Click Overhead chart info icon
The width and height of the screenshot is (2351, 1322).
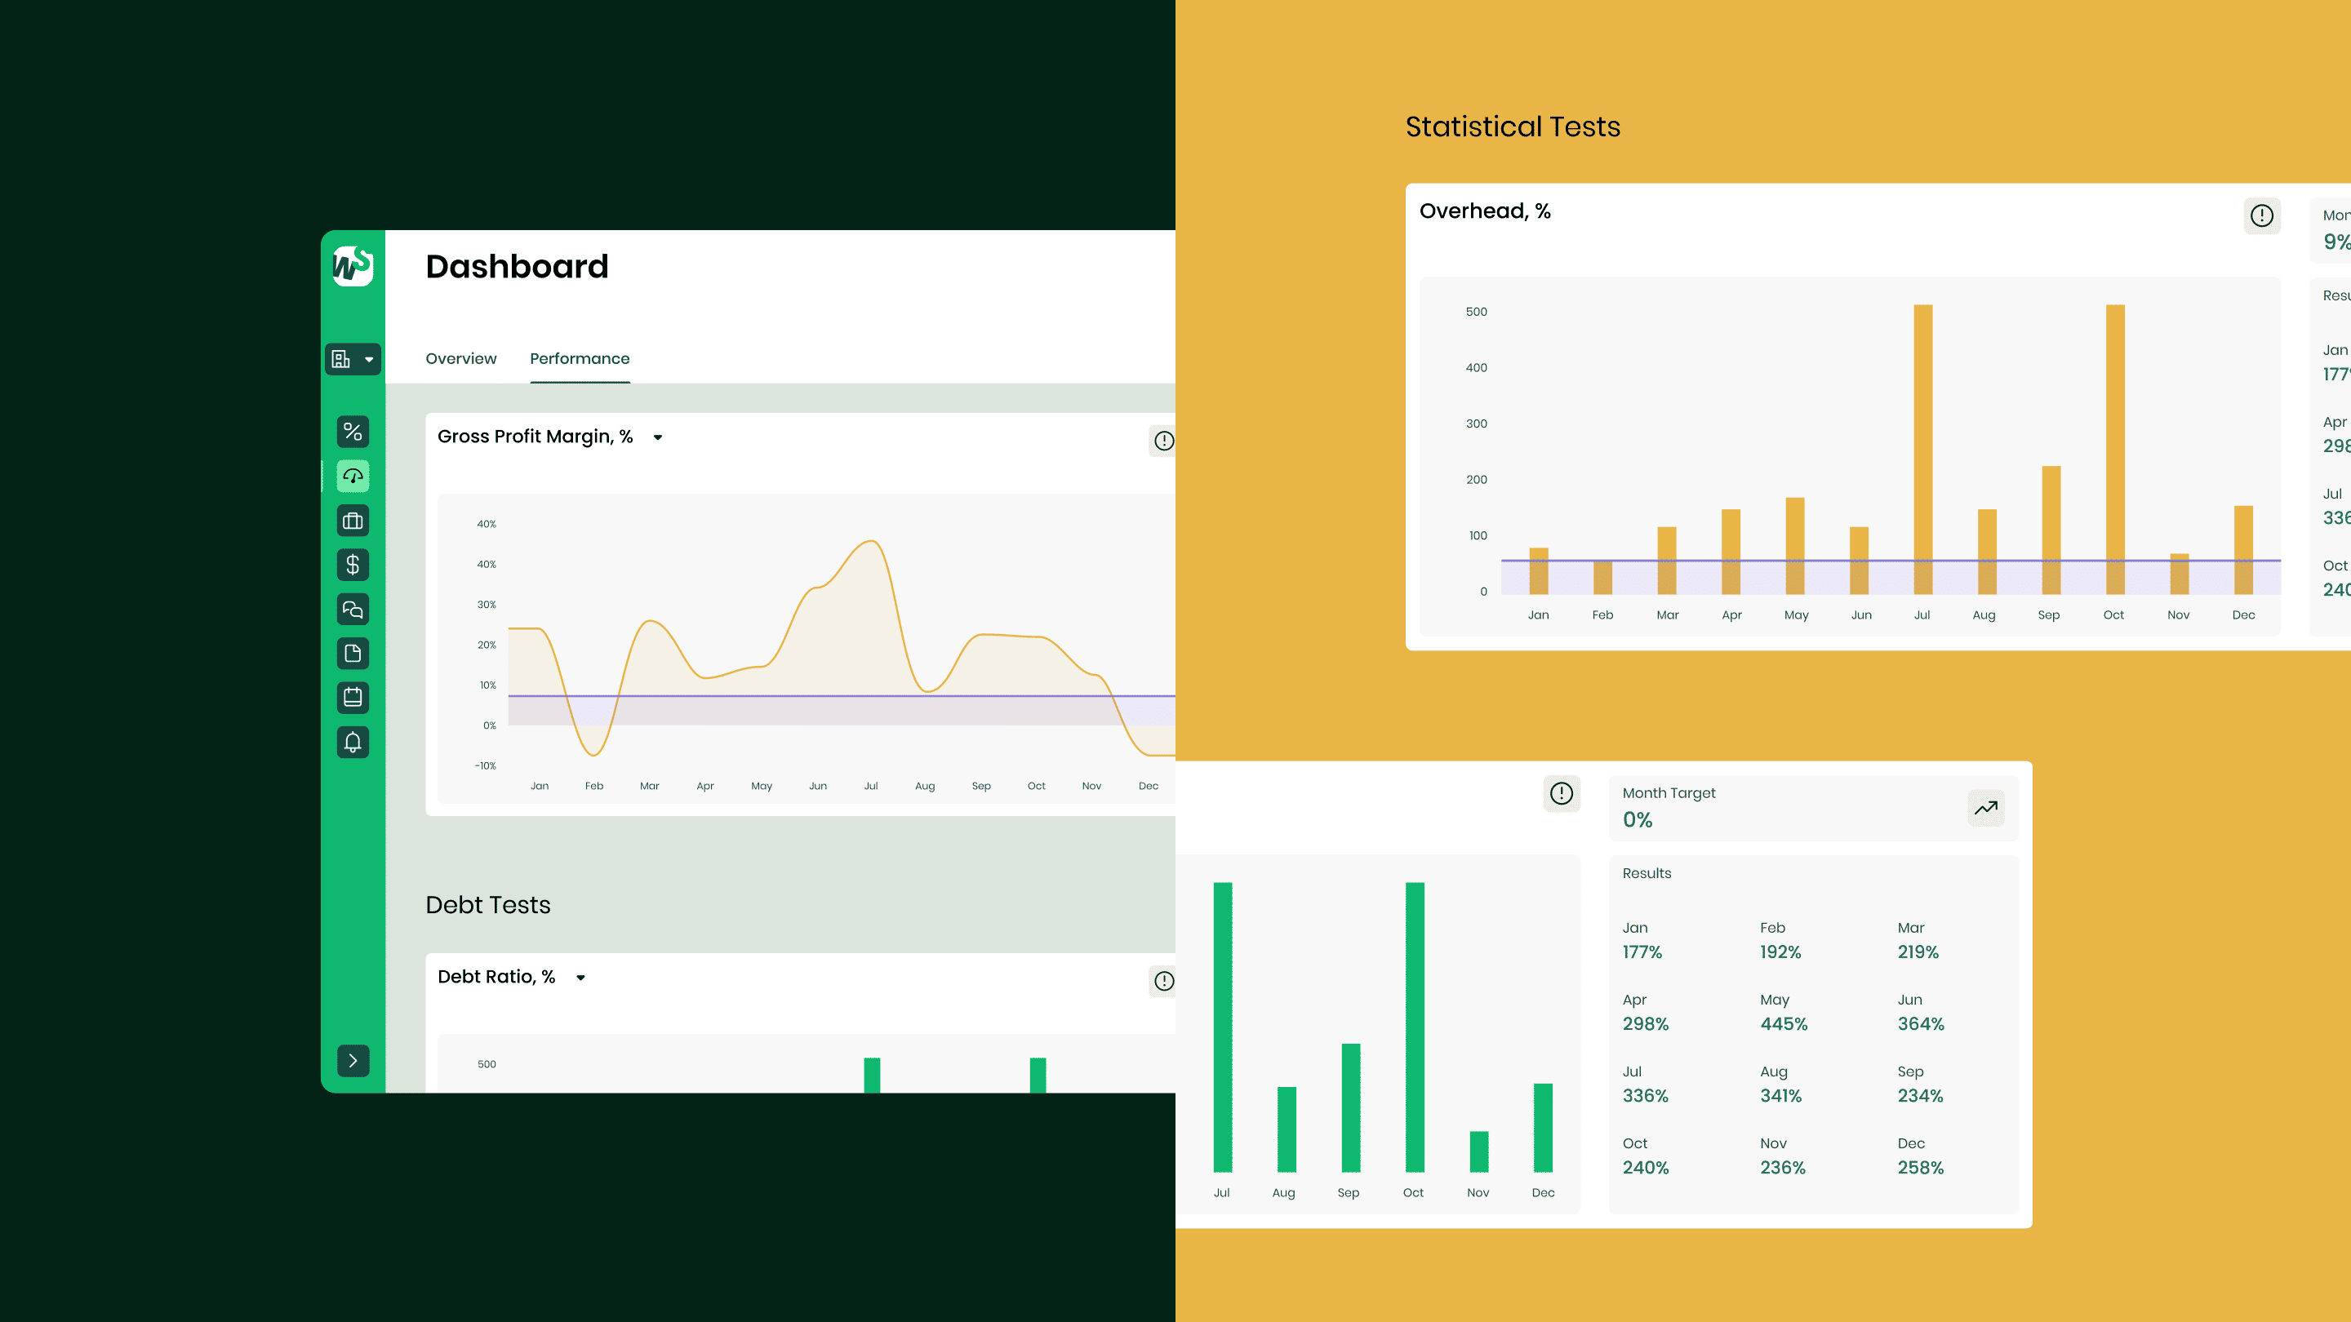2261,216
